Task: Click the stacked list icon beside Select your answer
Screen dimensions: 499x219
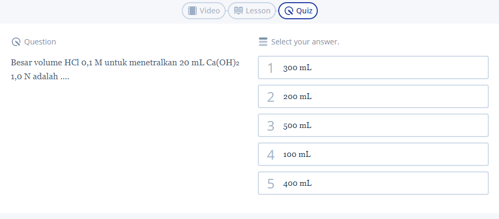Action: 263,42
